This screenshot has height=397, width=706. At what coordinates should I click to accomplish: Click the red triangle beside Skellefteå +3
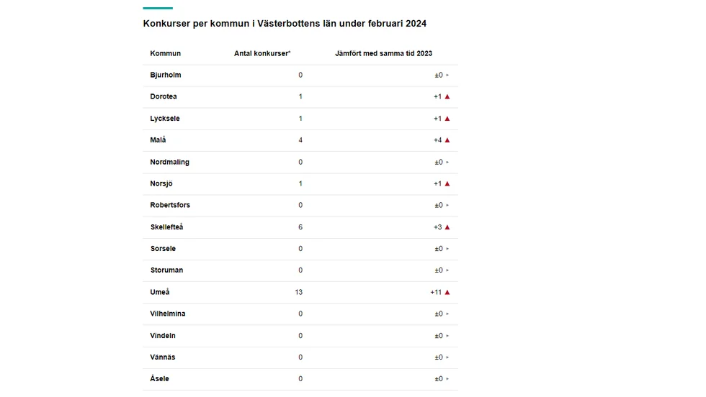(447, 227)
